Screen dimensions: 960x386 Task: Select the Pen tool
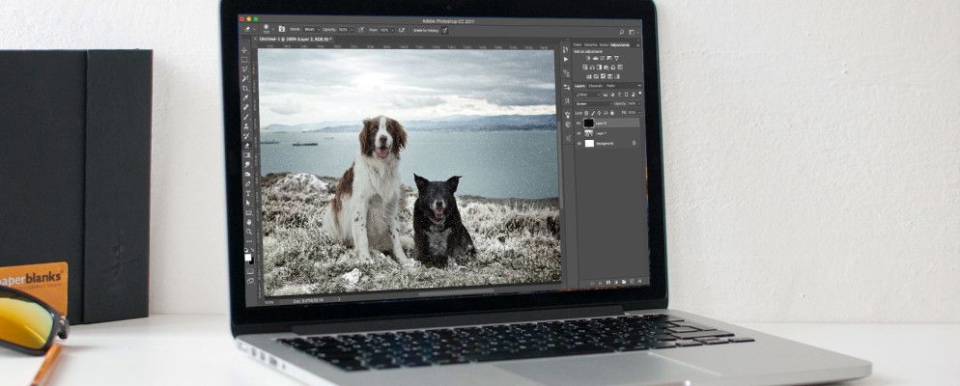click(246, 183)
